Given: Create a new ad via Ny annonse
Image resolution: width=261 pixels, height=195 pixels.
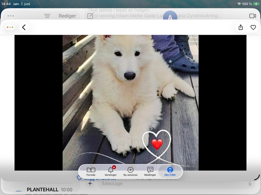Looking at the screenshot, I should pos(130,171).
